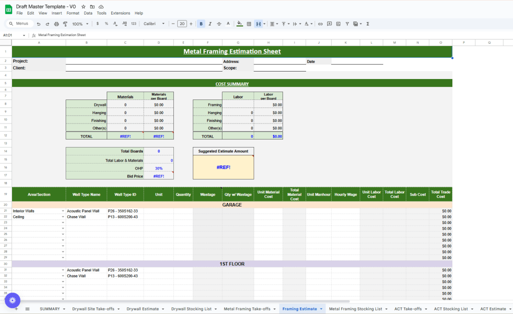
Task: Open the zoom level dropdown
Action: [80, 23]
